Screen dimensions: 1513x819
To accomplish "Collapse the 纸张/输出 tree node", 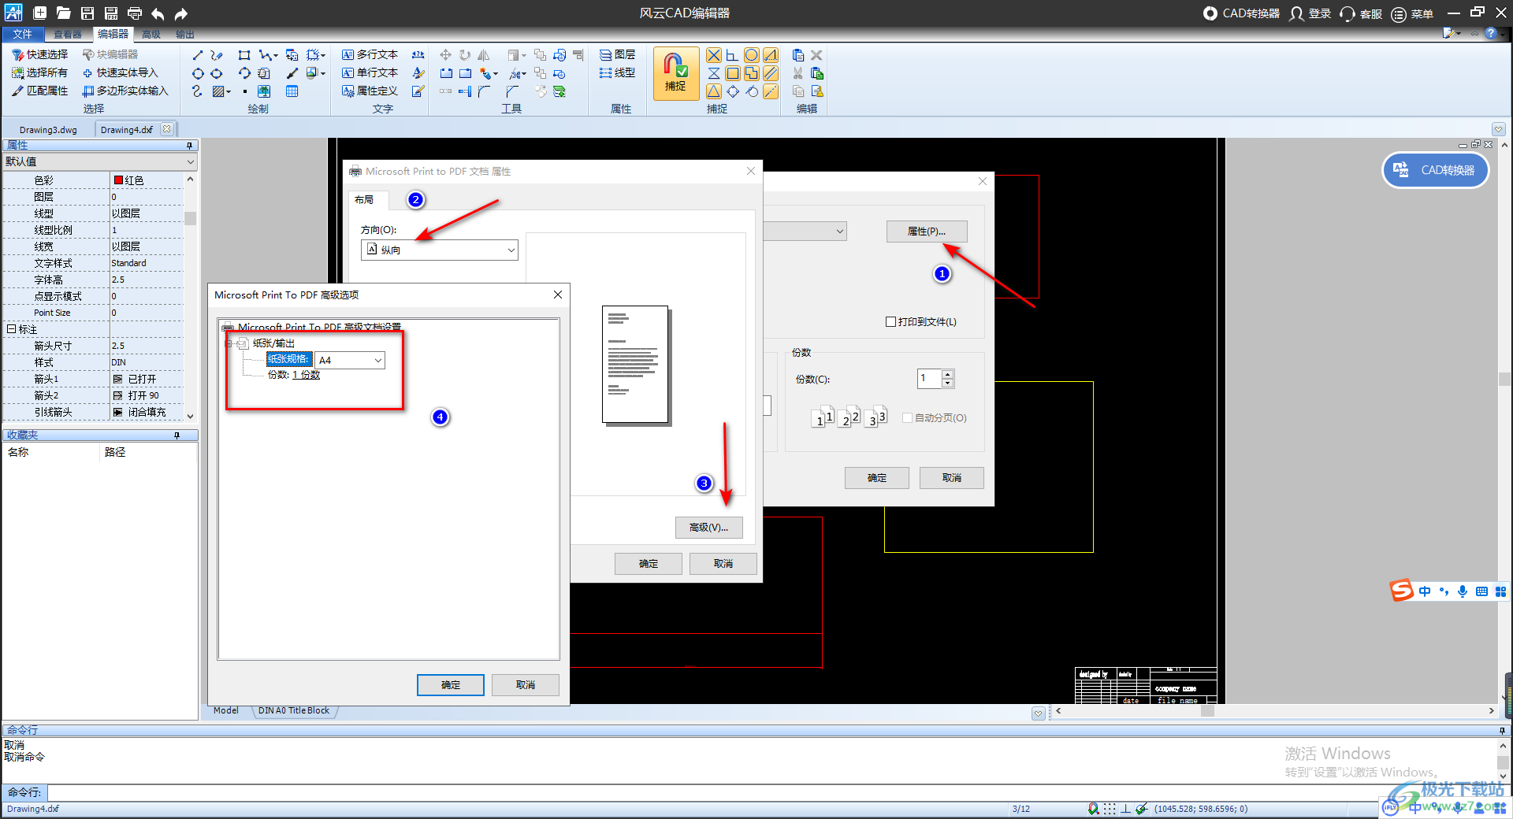I will (230, 343).
